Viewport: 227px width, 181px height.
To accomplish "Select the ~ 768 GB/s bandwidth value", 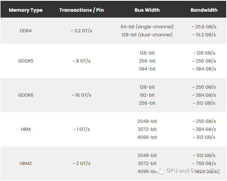I will (x=204, y=163).
